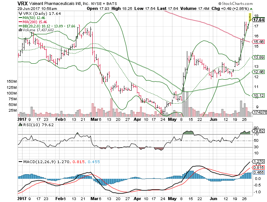Click the 0.815 signal axis tag
Viewport: 267px width, 202px height.
[x=258, y=167]
